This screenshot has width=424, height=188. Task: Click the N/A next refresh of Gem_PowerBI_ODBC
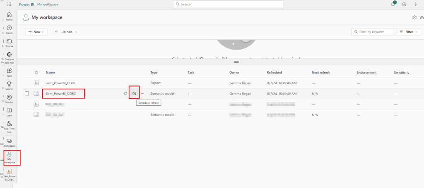[315, 94]
